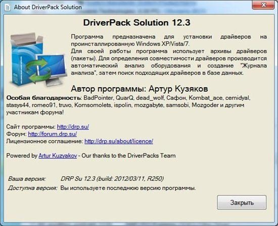Click the About DriverPack Solution window title
278x226 pixels.
48,7
